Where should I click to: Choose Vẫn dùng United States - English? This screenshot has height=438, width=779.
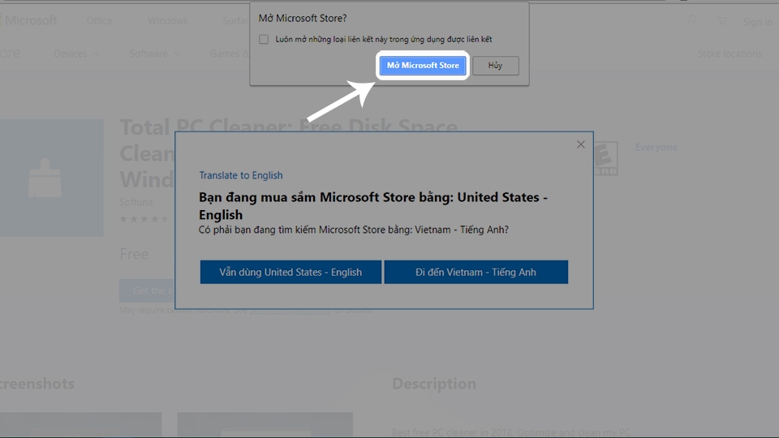tap(291, 273)
